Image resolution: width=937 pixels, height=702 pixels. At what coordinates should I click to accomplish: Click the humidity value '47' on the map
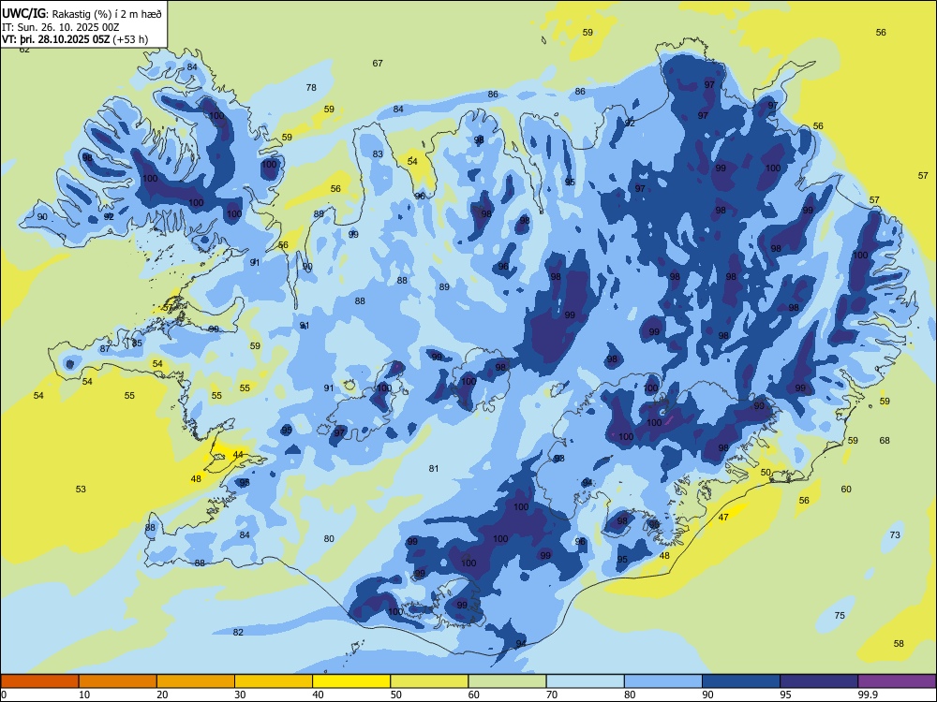[723, 517]
